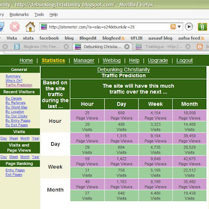Open the aafsa feed bookmark

tap(189, 38)
